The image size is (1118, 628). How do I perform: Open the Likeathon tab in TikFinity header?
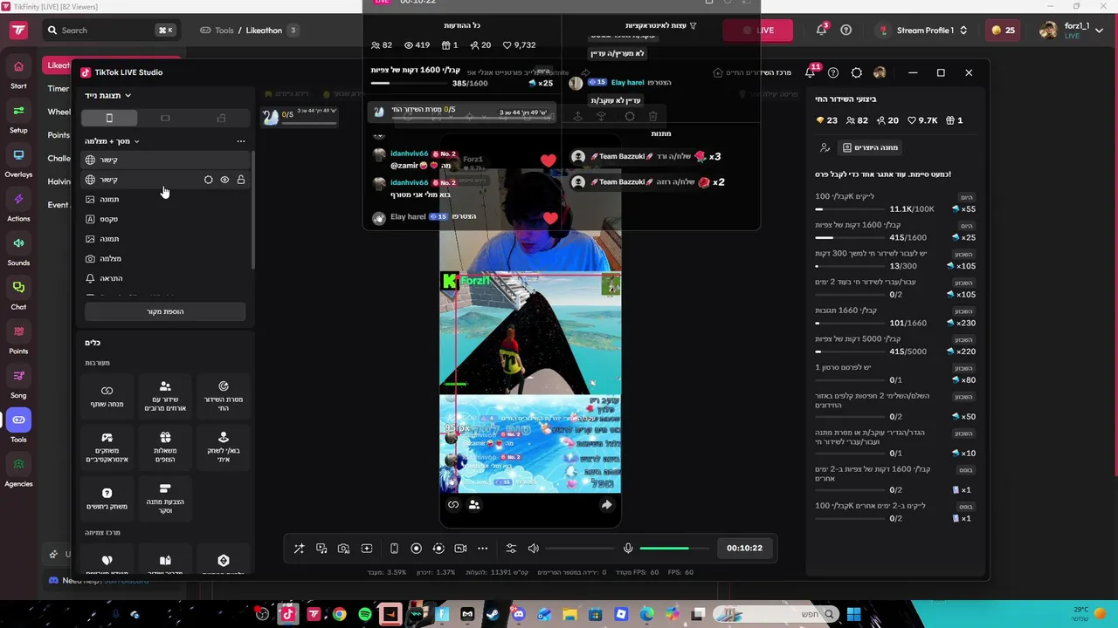tap(264, 31)
